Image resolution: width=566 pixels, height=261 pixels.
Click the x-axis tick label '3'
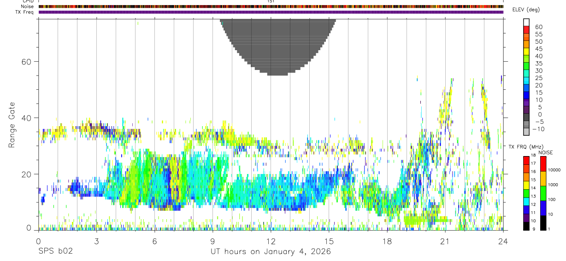pyautogui.click(x=96, y=242)
